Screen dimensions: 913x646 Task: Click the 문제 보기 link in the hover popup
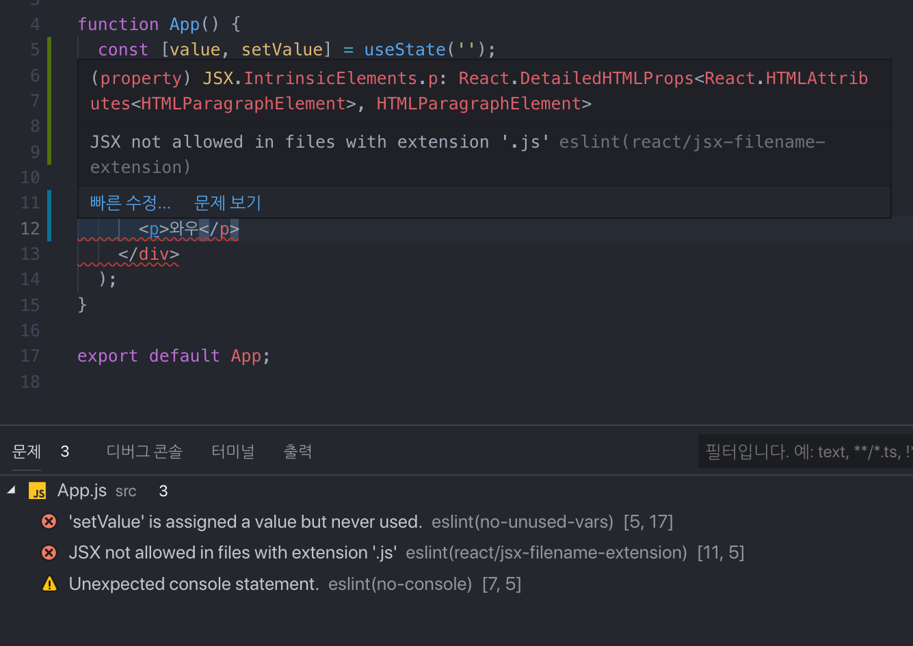(228, 203)
